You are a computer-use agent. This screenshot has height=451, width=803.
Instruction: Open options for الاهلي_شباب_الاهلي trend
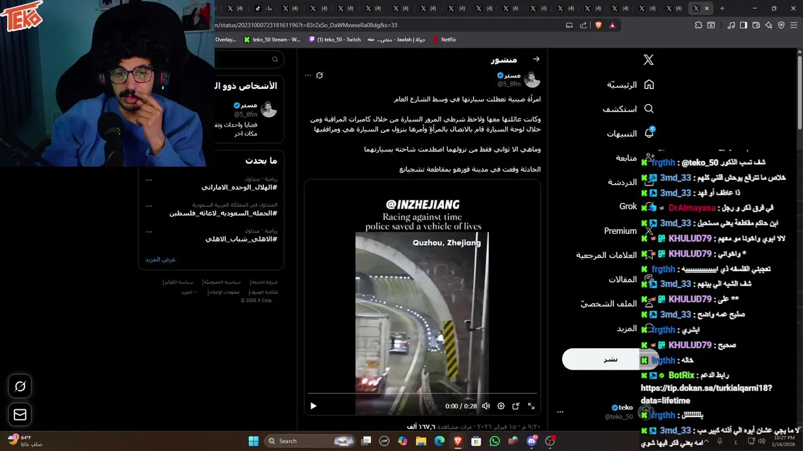pos(149,231)
